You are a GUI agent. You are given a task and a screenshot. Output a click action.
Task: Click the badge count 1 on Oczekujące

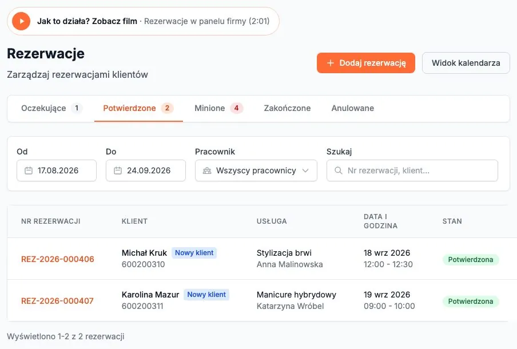click(x=77, y=108)
